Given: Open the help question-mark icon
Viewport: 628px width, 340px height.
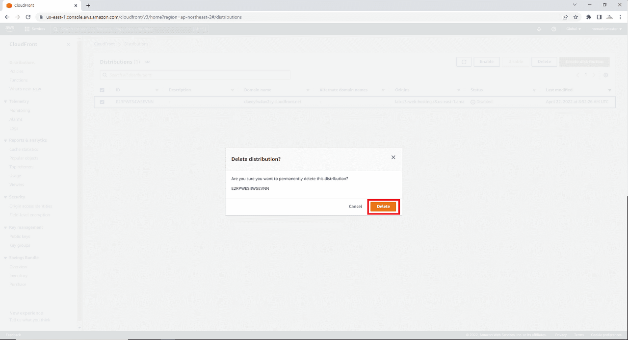Looking at the screenshot, I should (554, 29).
